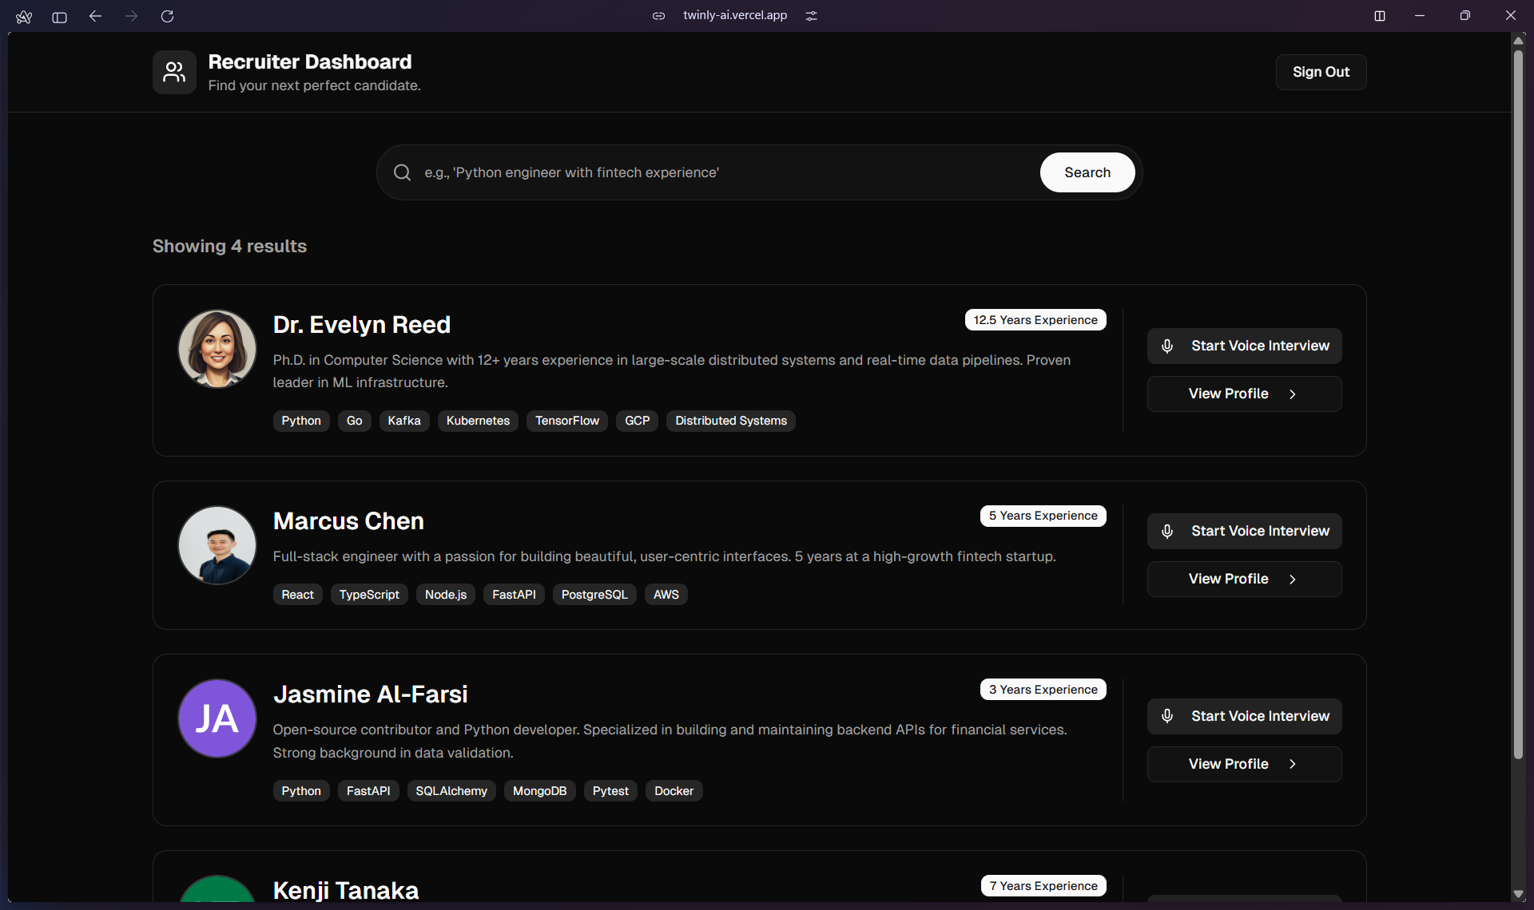The image size is (1534, 910).
Task: Reload the page with the refresh icon
Action: point(167,16)
